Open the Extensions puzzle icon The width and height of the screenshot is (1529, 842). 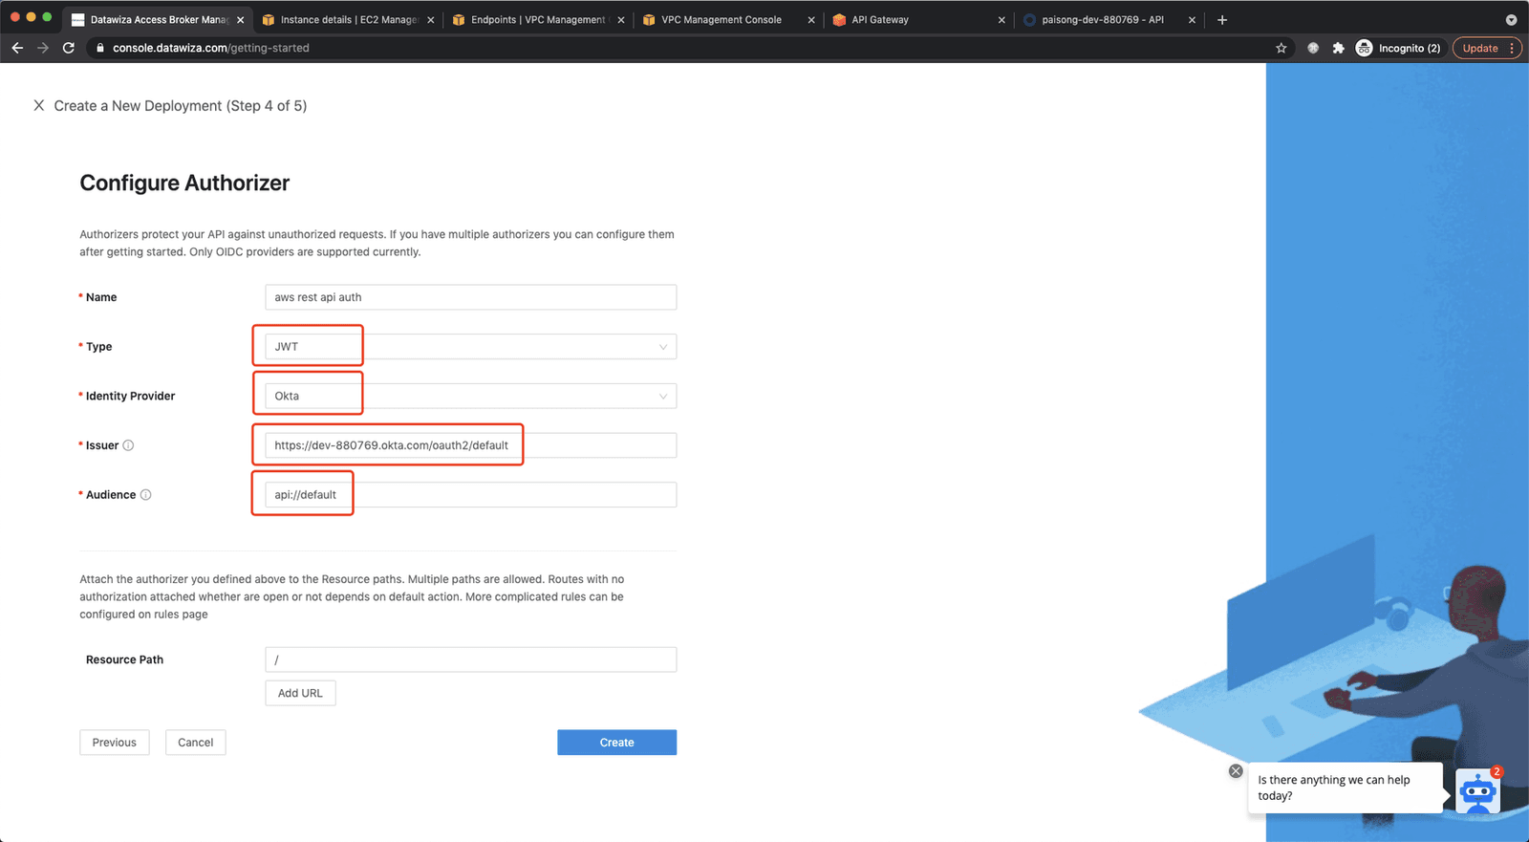tap(1338, 48)
